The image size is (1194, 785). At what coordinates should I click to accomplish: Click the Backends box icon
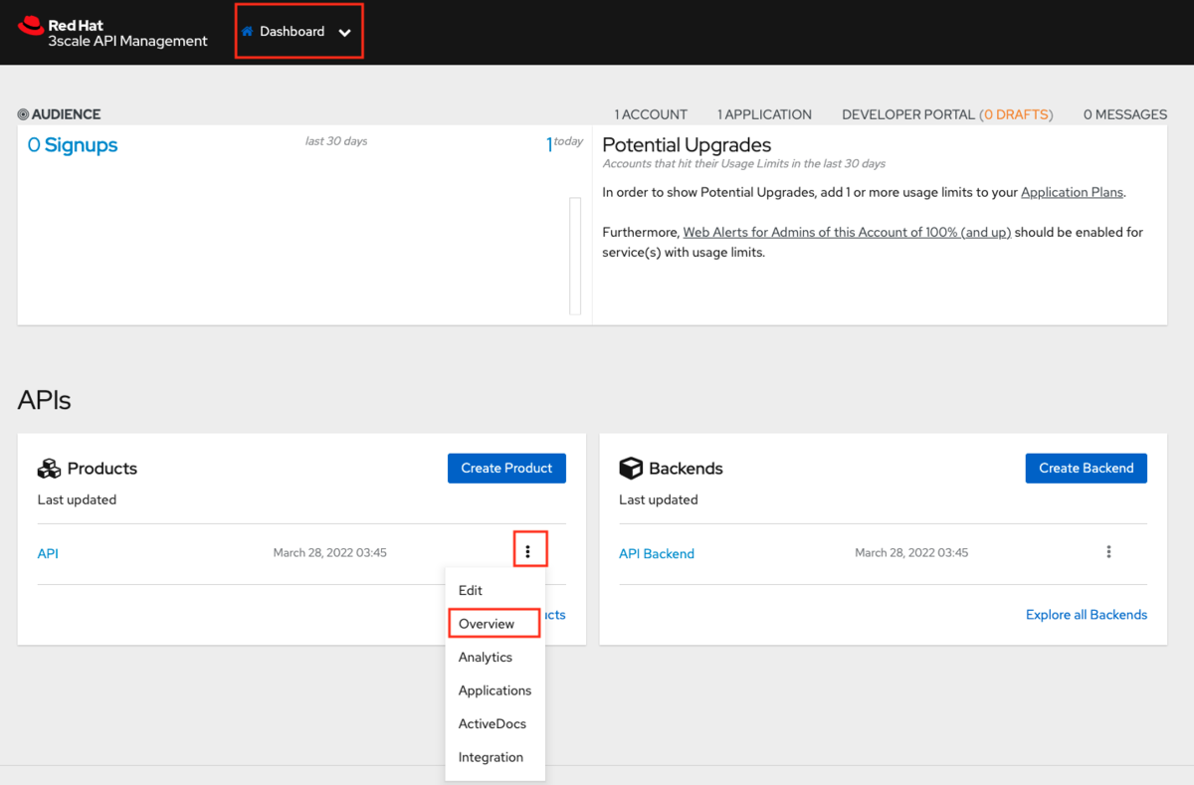631,469
